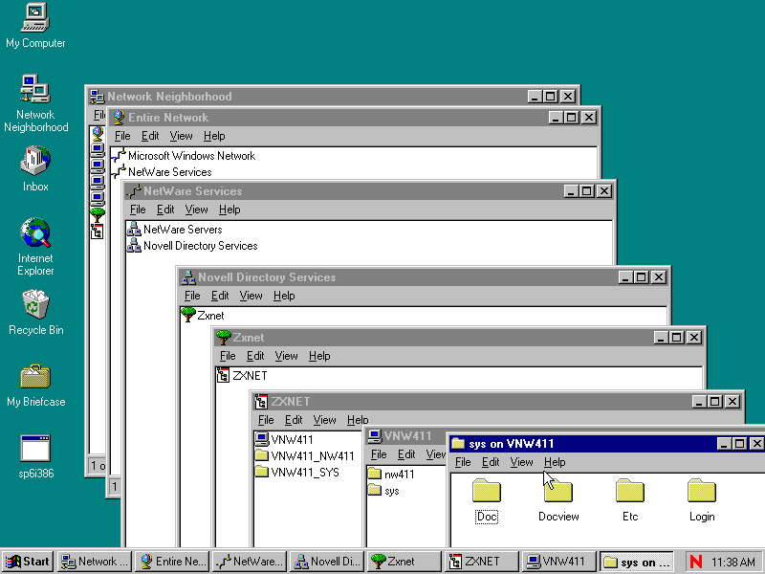The width and height of the screenshot is (765, 574).
Task: Select Microsoft Windows Network item
Action: point(183,156)
